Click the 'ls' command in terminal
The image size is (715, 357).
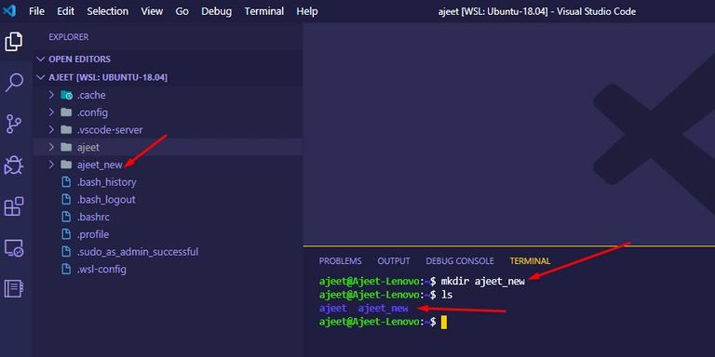coord(447,295)
